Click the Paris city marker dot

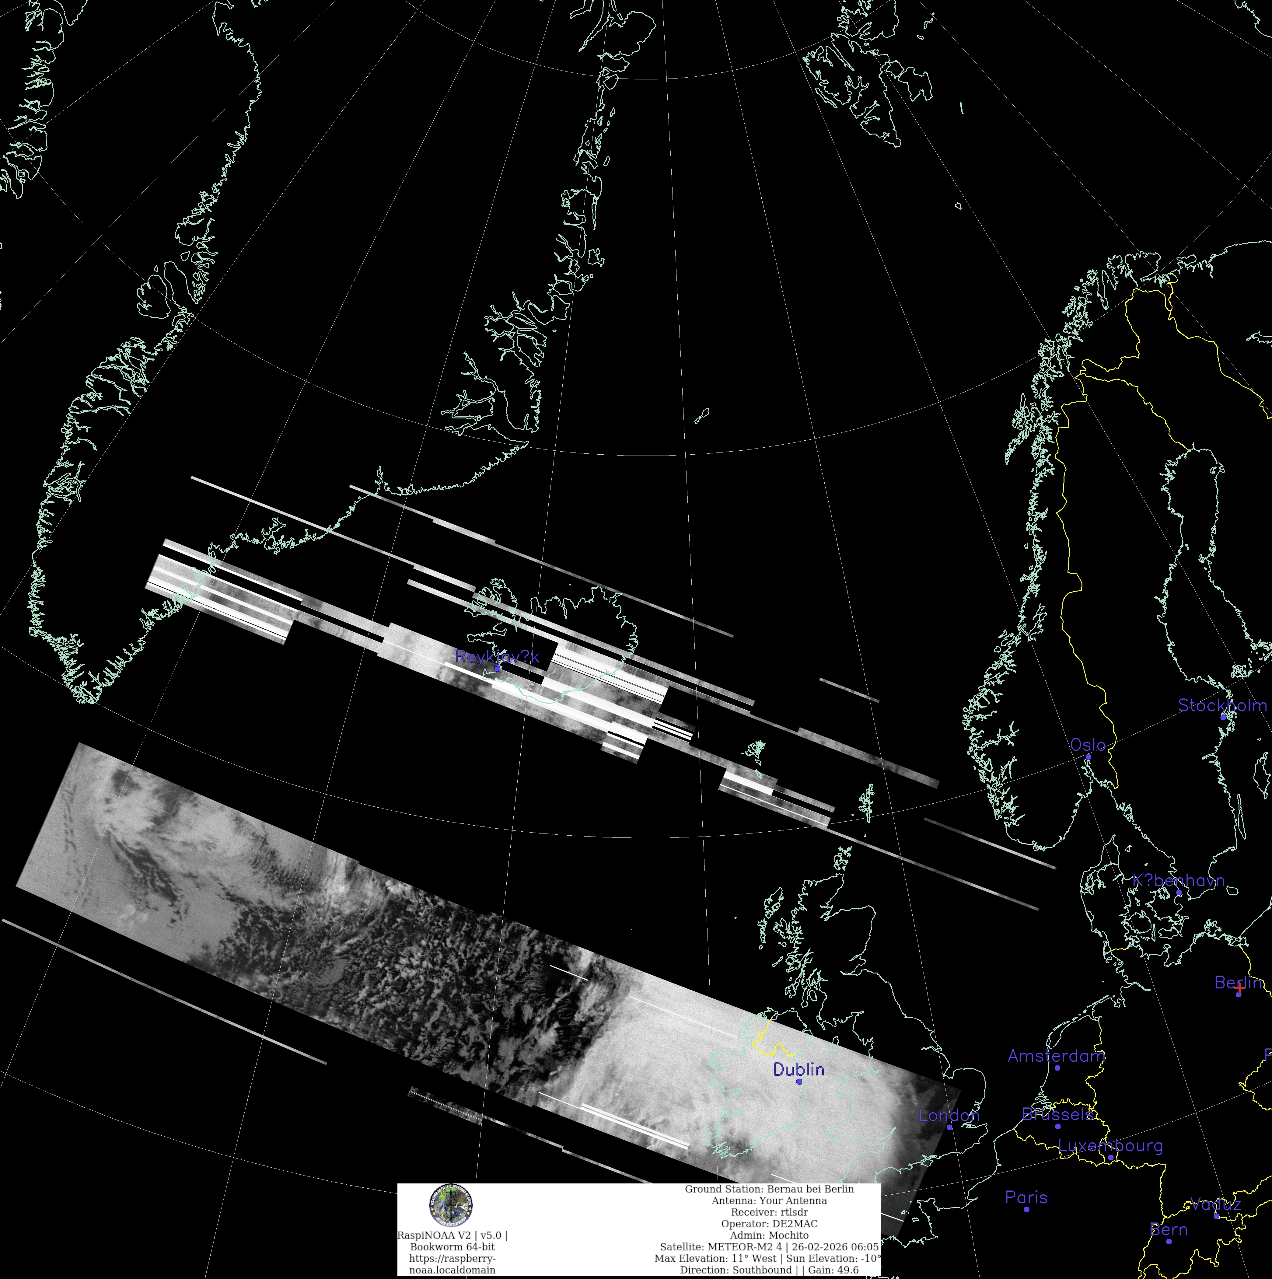click(1026, 1210)
